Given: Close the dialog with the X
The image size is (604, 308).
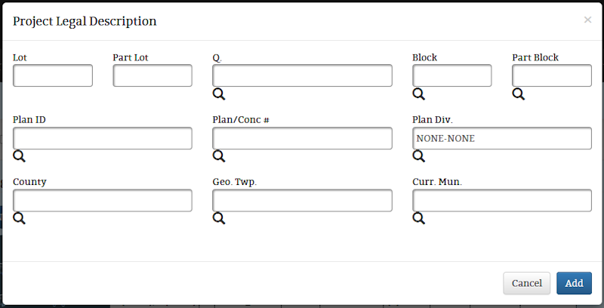Looking at the screenshot, I should point(587,20).
